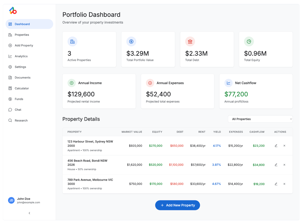301x222 pixels.
Task: Click the company logo at top left
Action: [13, 11]
